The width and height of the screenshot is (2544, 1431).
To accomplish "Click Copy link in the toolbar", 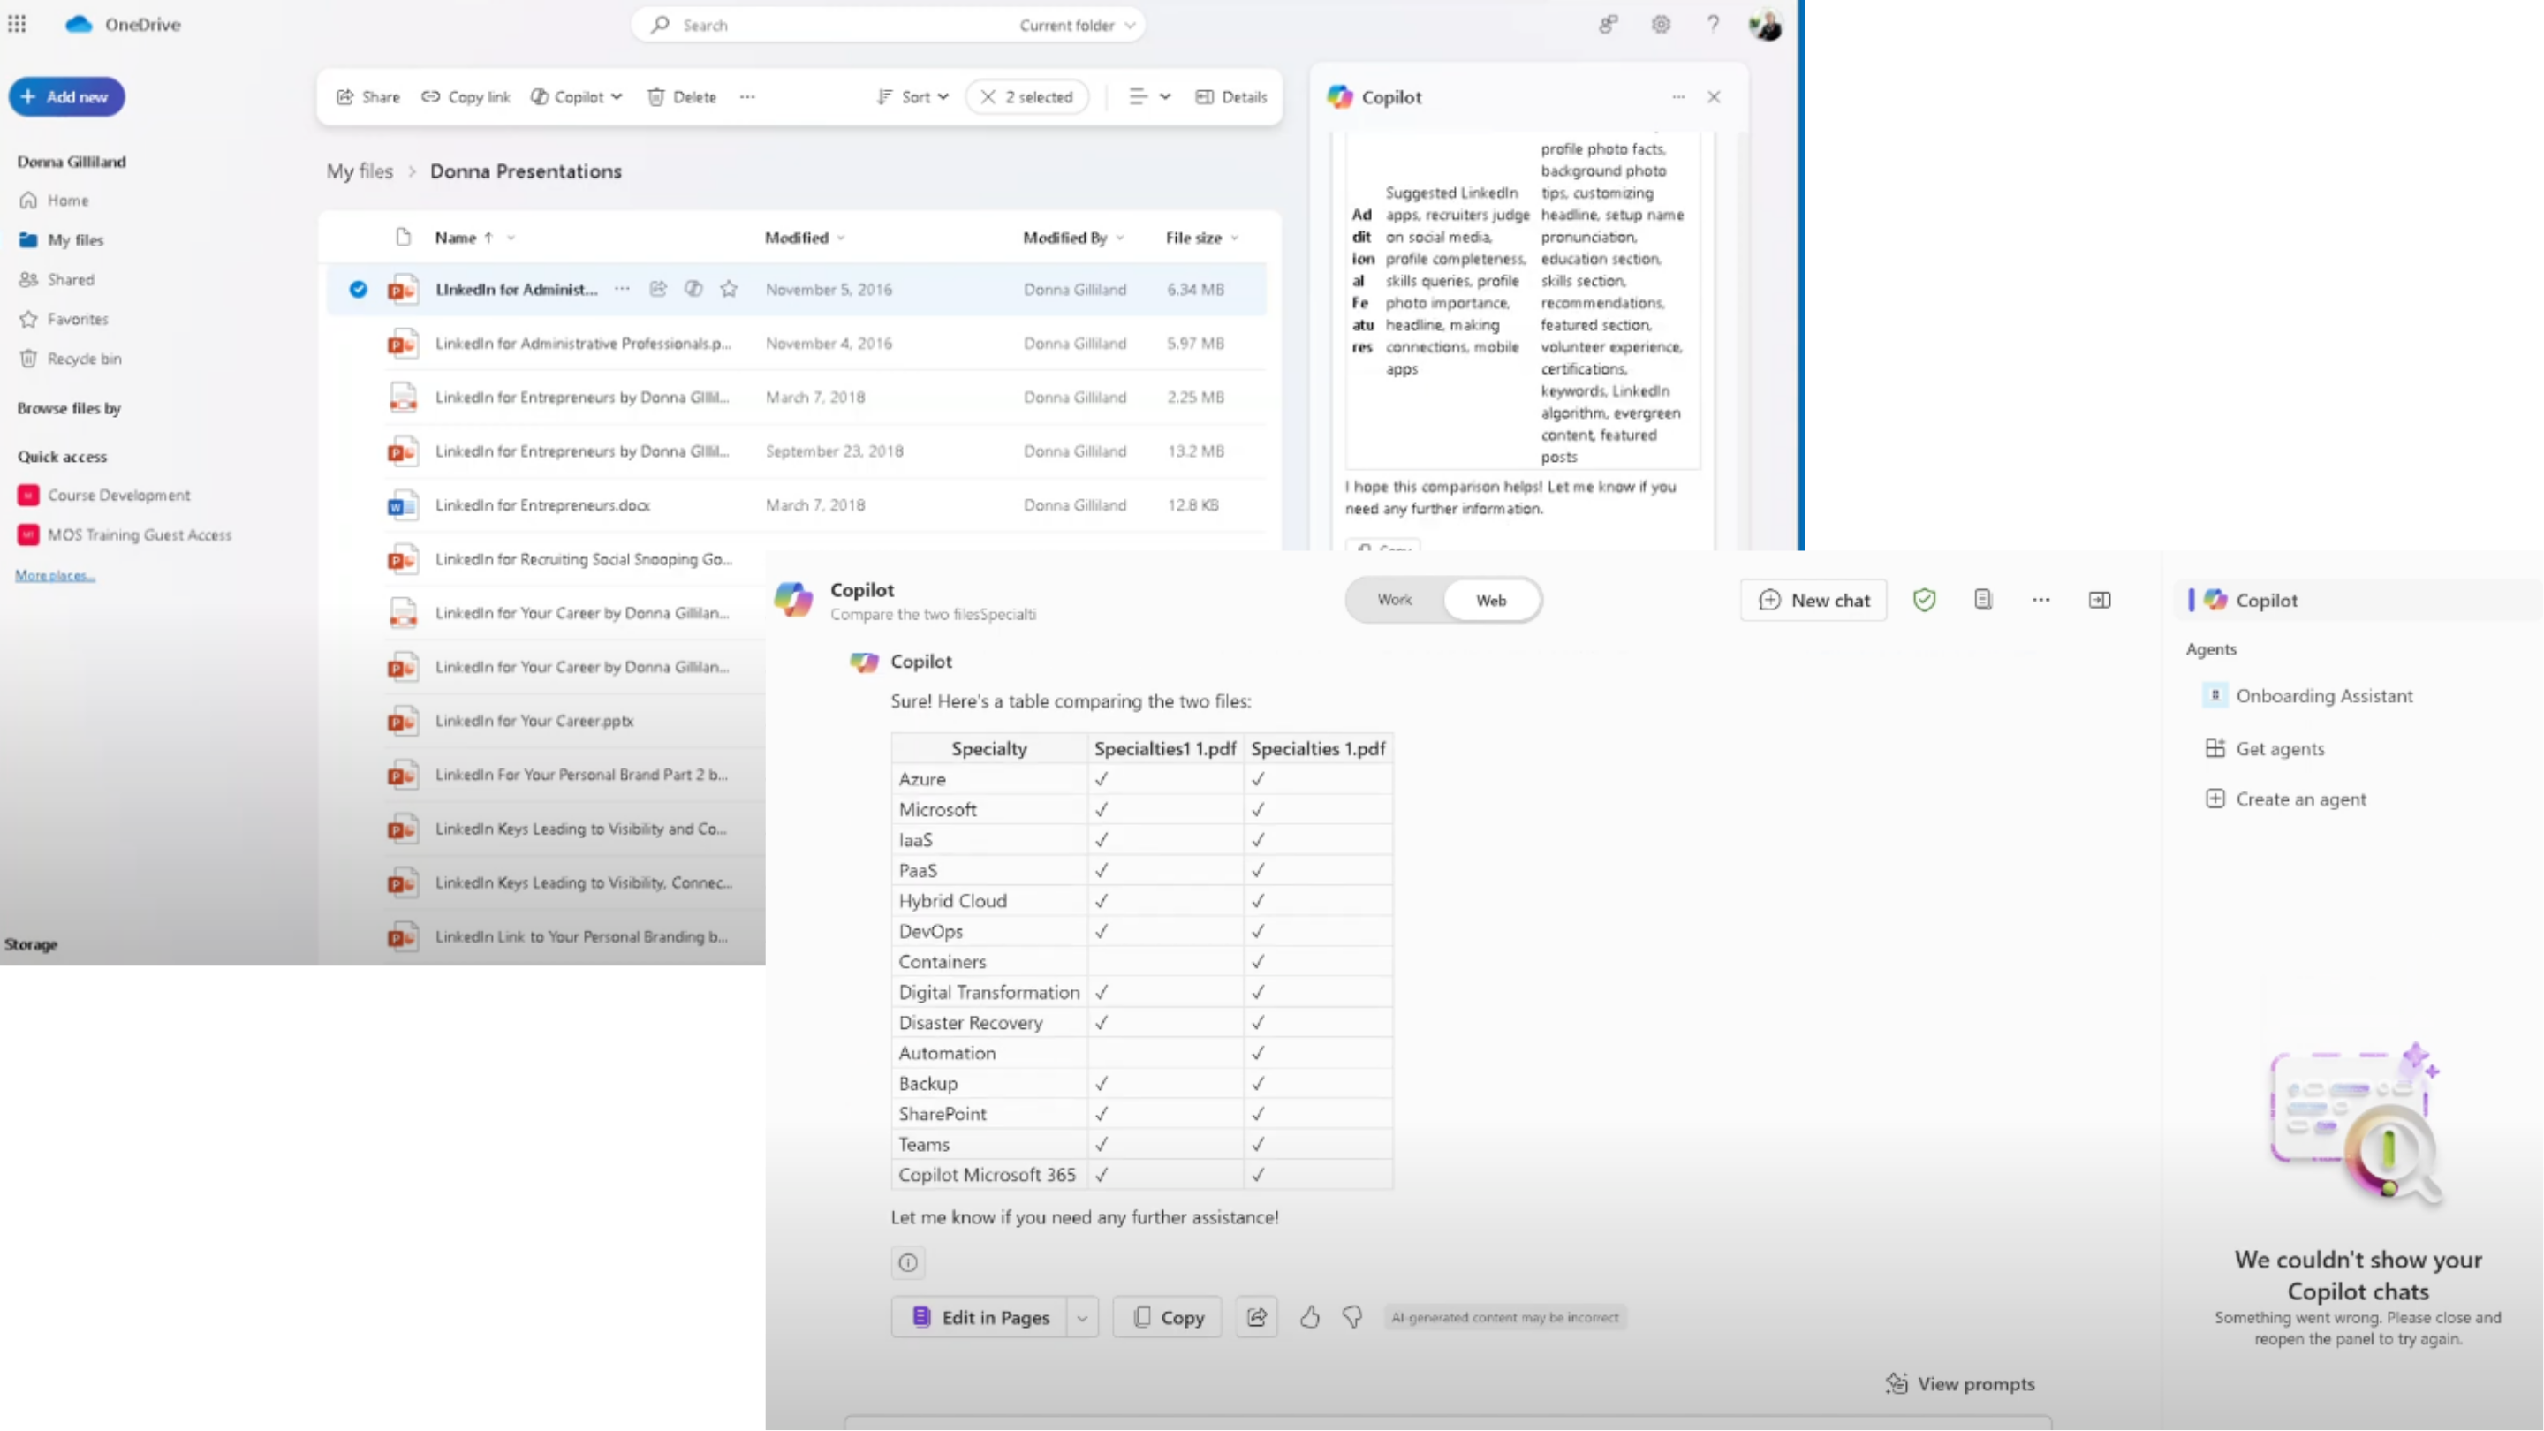I will [466, 97].
